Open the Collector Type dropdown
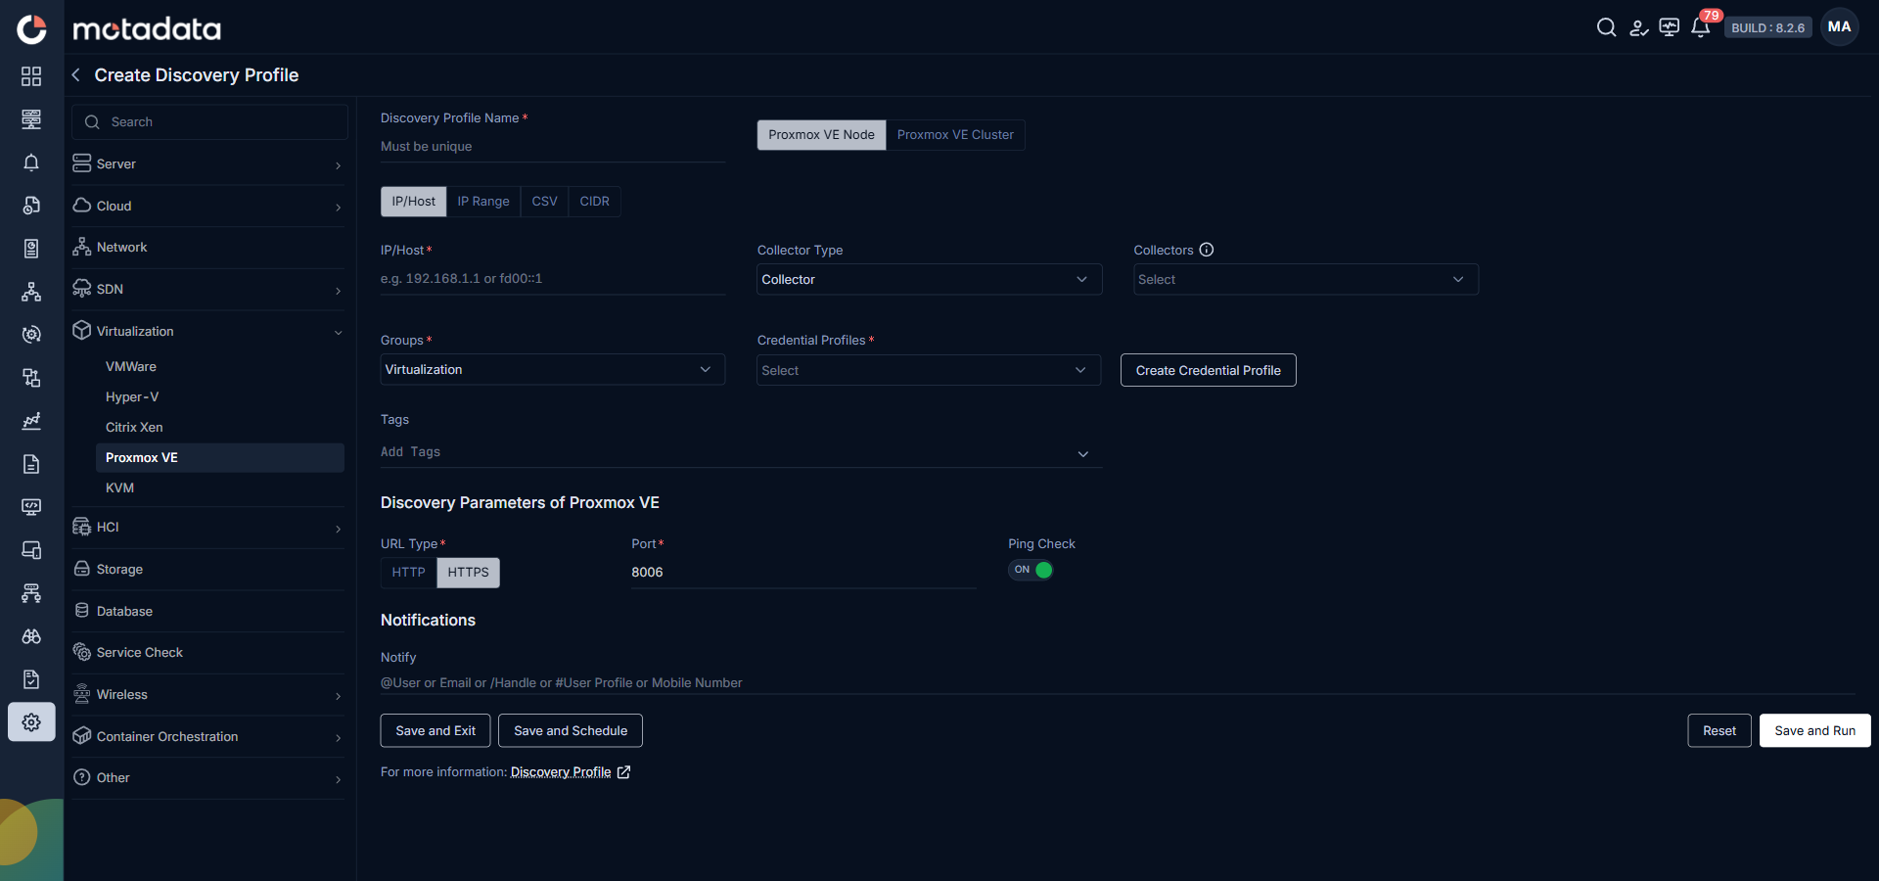The height and width of the screenshot is (881, 1879). (930, 280)
